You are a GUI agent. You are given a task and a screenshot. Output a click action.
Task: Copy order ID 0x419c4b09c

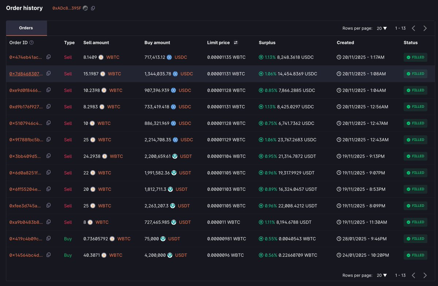pyautogui.click(x=49, y=239)
